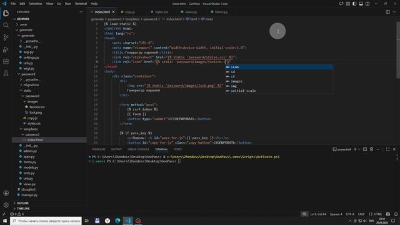Open the Explorer view in activity bar
Viewport: 400px width, 225px height.
coord(6,13)
